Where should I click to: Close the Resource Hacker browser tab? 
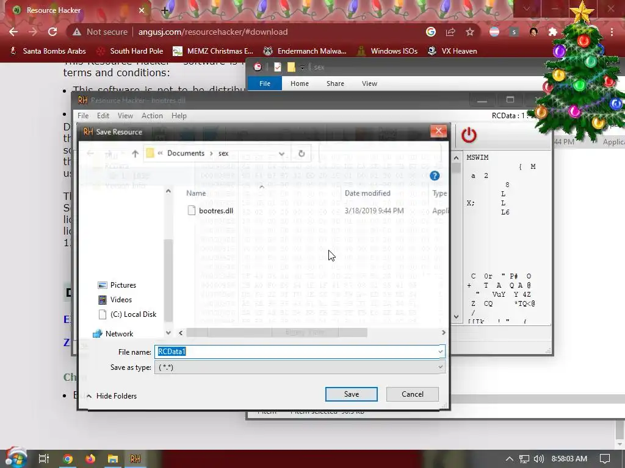142,10
